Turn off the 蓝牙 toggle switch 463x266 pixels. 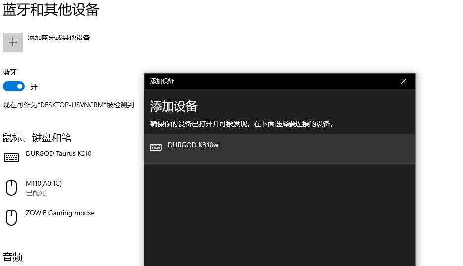pyautogui.click(x=13, y=86)
